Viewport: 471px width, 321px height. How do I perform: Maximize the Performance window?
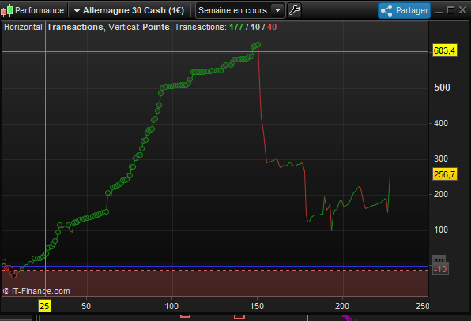(450, 10)
